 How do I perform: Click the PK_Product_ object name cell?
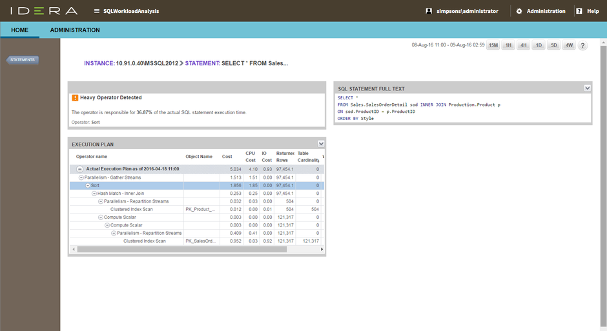click(200, 209)
